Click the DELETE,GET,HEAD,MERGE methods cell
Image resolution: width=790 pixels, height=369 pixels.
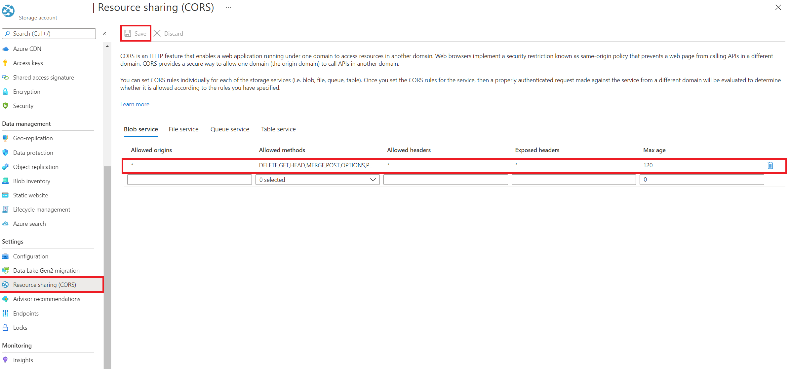click(316, 165)
